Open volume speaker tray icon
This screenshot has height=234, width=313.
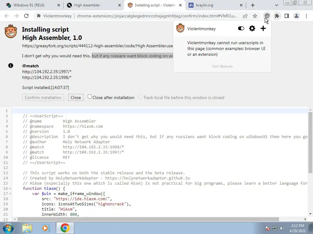(x=282, y=228)
